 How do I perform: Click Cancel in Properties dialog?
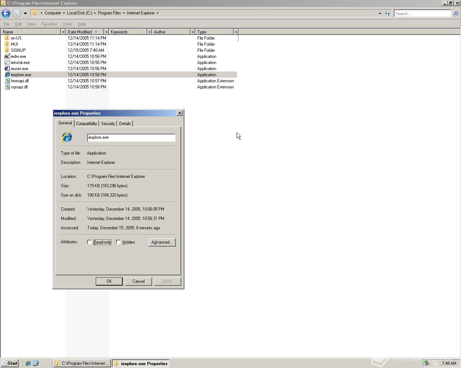tap(138, 281)
